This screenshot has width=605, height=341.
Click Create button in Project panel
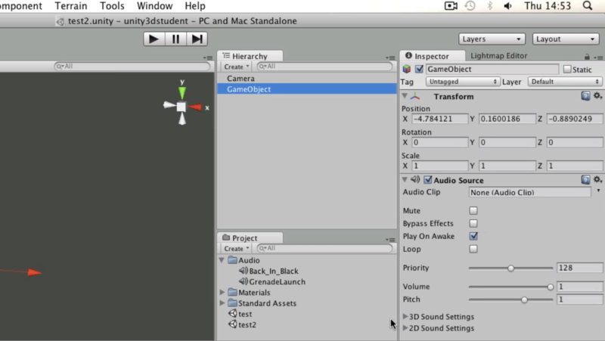click(x=236, y=249)
